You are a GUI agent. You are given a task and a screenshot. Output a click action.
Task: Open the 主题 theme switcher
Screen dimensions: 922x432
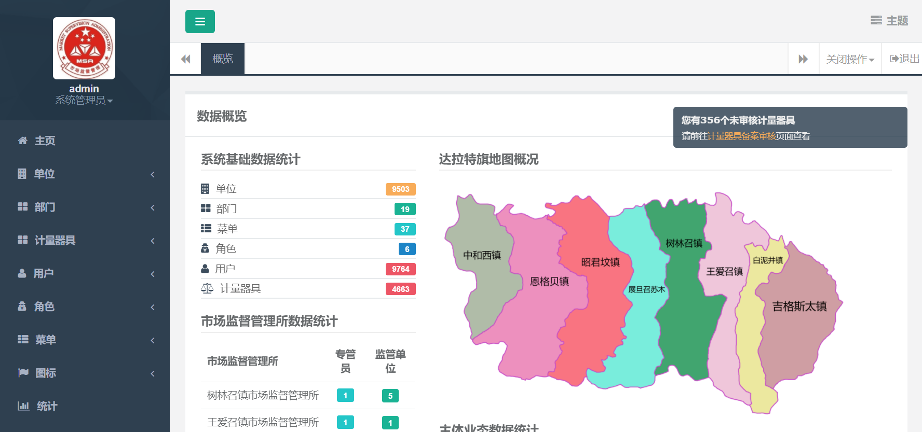[x=889, y=21]
